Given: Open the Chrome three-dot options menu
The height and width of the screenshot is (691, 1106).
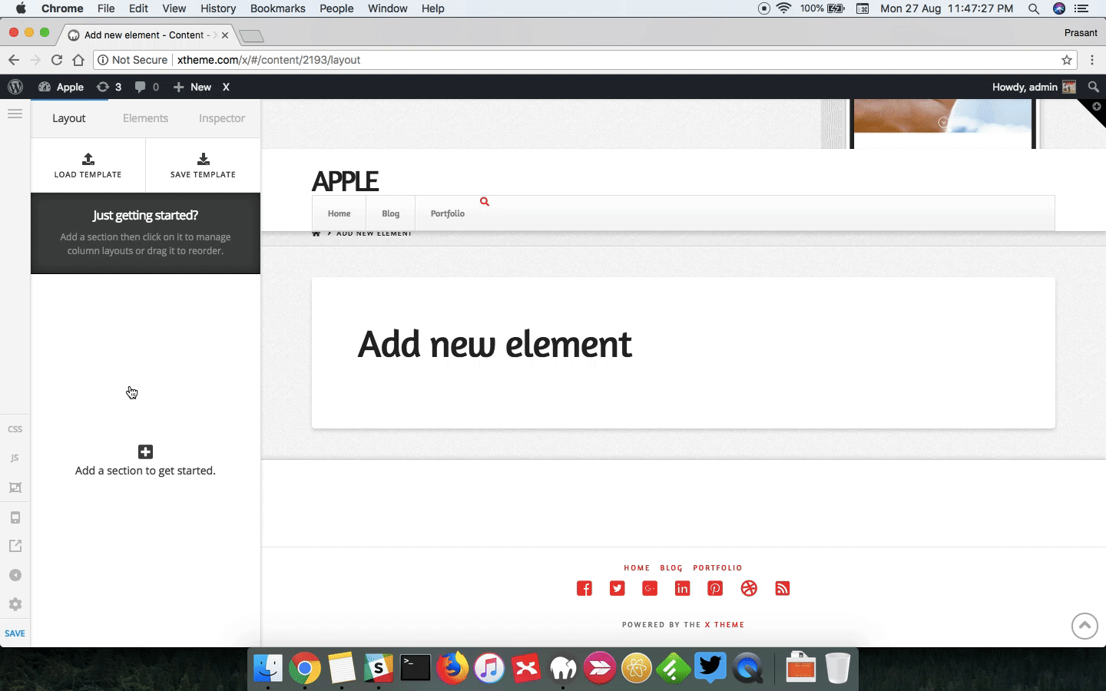Looking at the screenshot, I should (1092, 60).
